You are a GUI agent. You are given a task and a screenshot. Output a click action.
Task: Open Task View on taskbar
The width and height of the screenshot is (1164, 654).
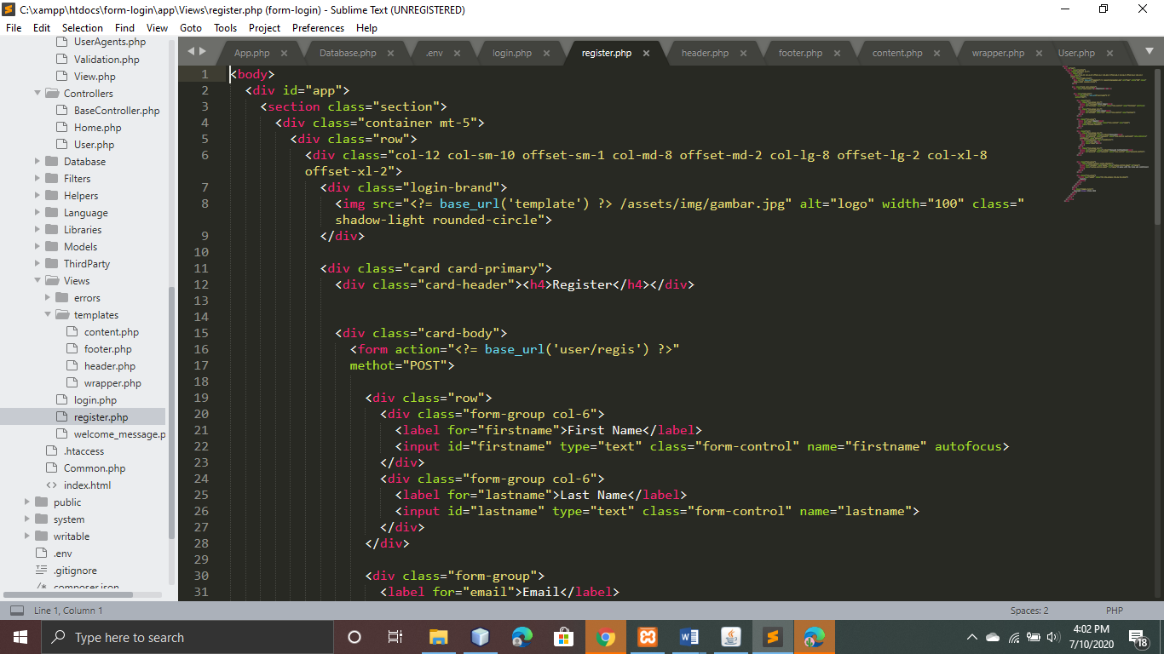(x=395, y=637)
